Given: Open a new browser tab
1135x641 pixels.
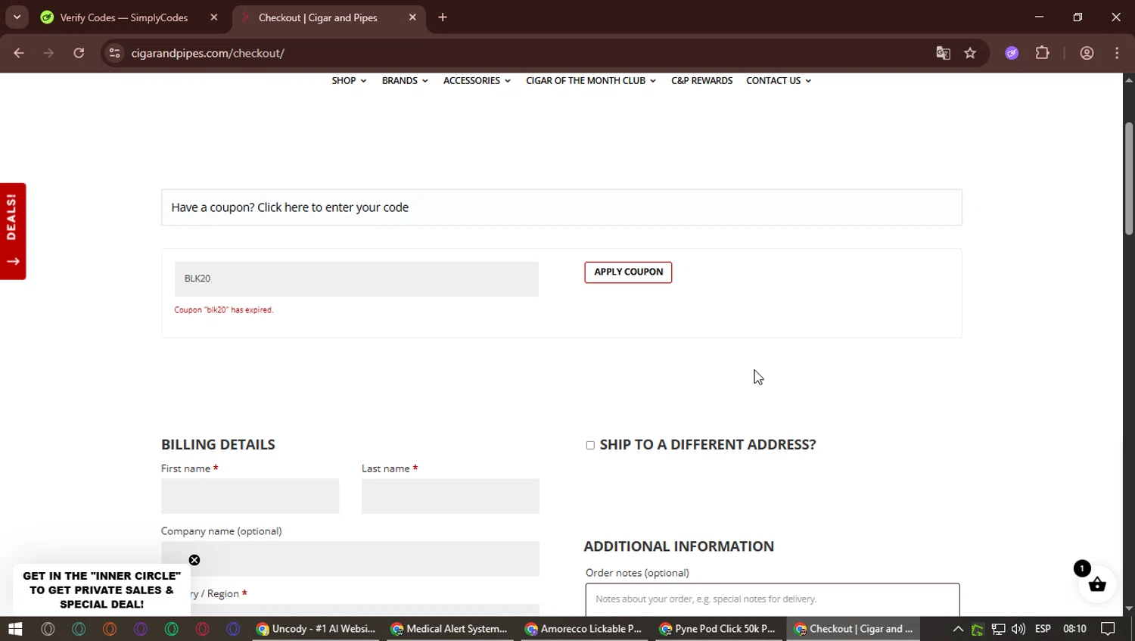Looking at the screenshot, I should pyautogui.click(x=443, y=17).
